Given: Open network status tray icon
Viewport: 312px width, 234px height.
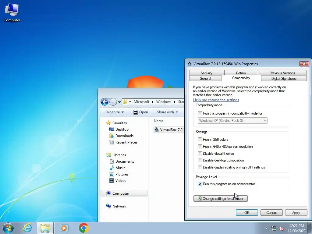Looking at the screenshot, I should pyautogui.click(x=274, y=228).
